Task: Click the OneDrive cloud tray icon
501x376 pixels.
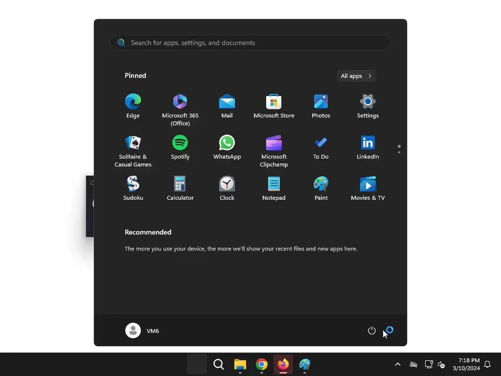Action: tap(413, 364)
